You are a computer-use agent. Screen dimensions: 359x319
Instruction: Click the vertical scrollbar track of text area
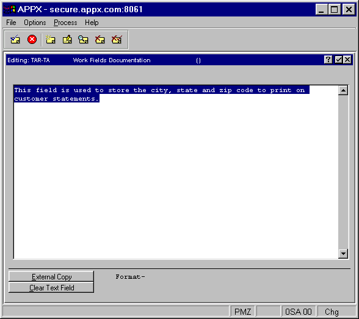(343, 172)
